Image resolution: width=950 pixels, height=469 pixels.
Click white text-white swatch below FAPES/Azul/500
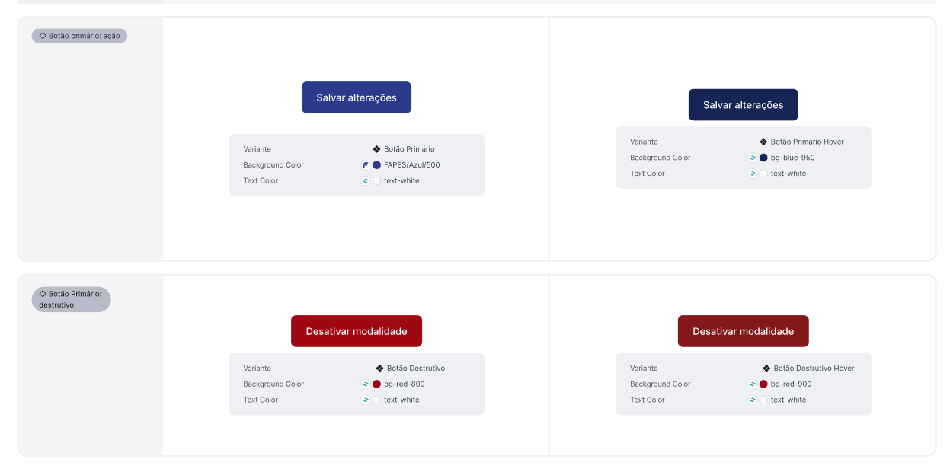376,181
